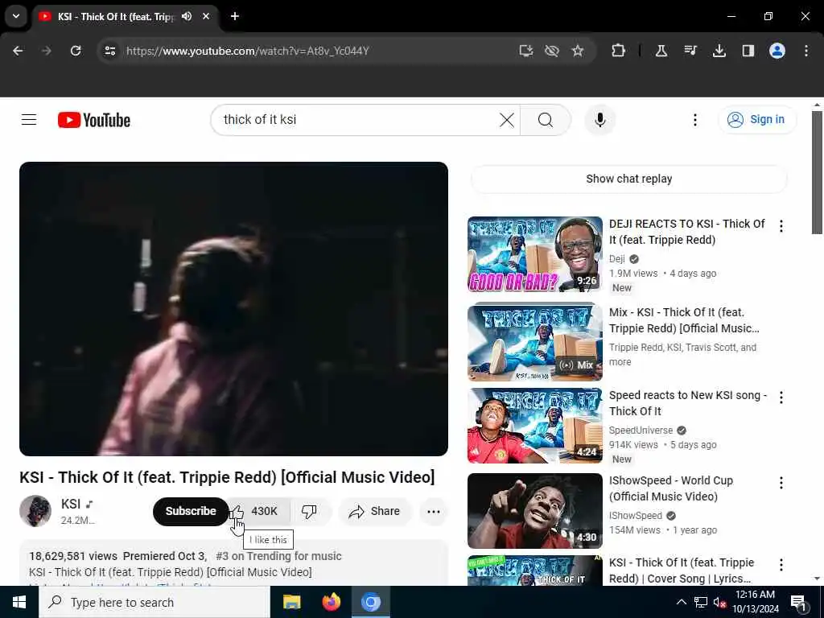The height and width of the screenshot is (618, 824).
Task: Bookmark this page with star
Action: pos(578,51)
